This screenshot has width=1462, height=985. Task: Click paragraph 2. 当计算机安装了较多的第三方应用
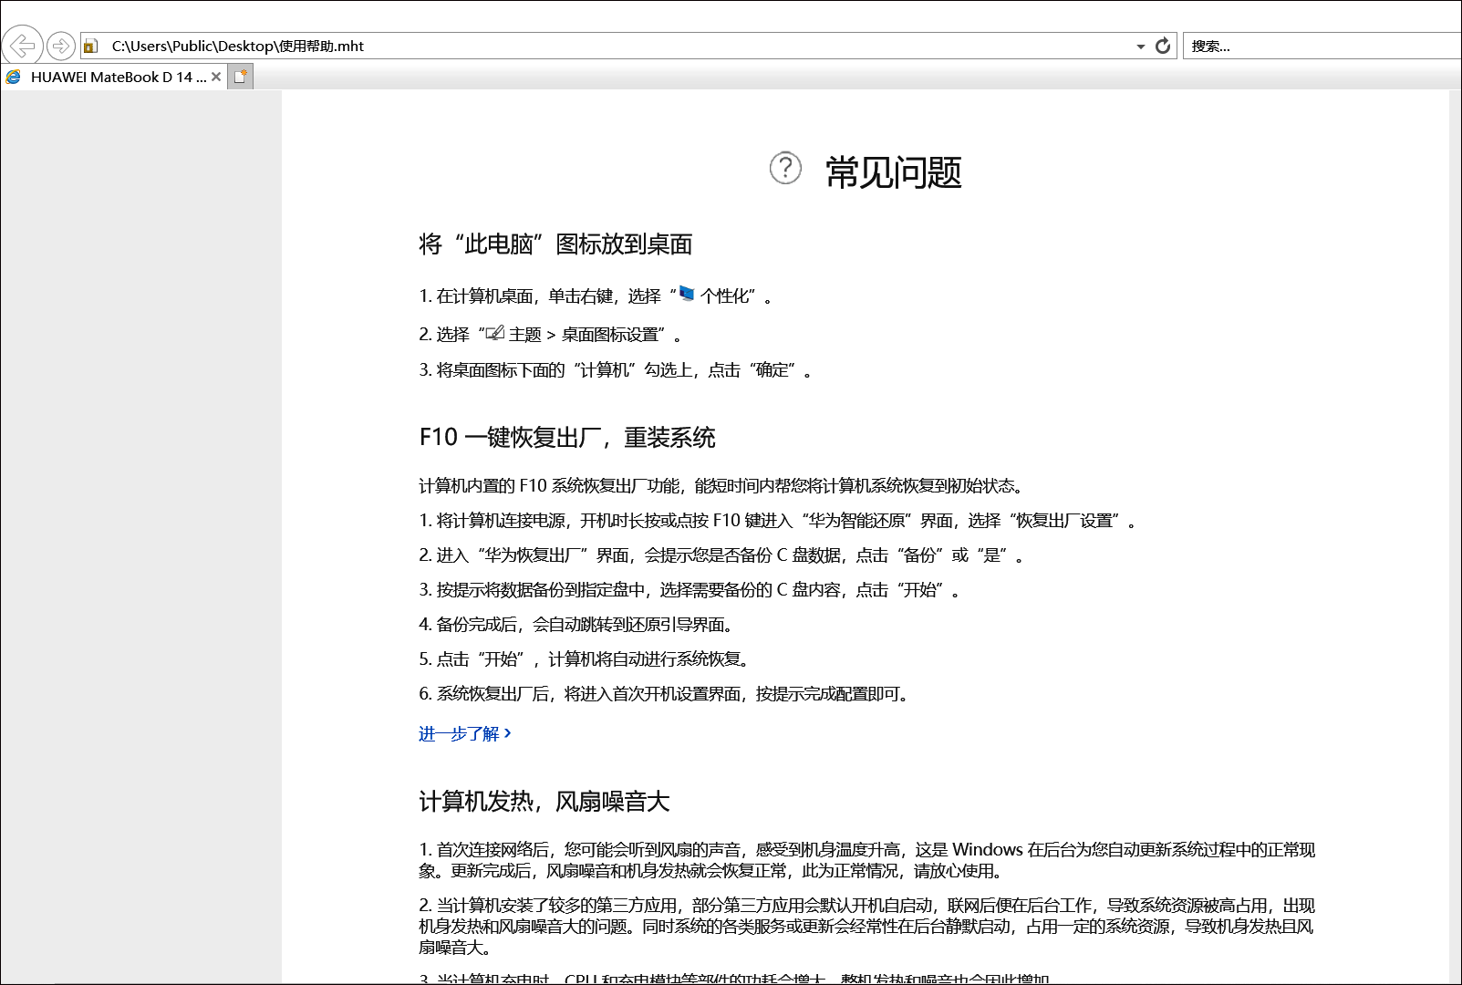[866, 927]
